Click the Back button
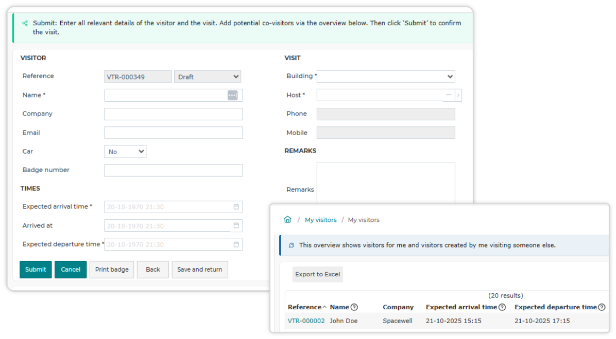The image size is (616, 339). [x=153, y=270]
